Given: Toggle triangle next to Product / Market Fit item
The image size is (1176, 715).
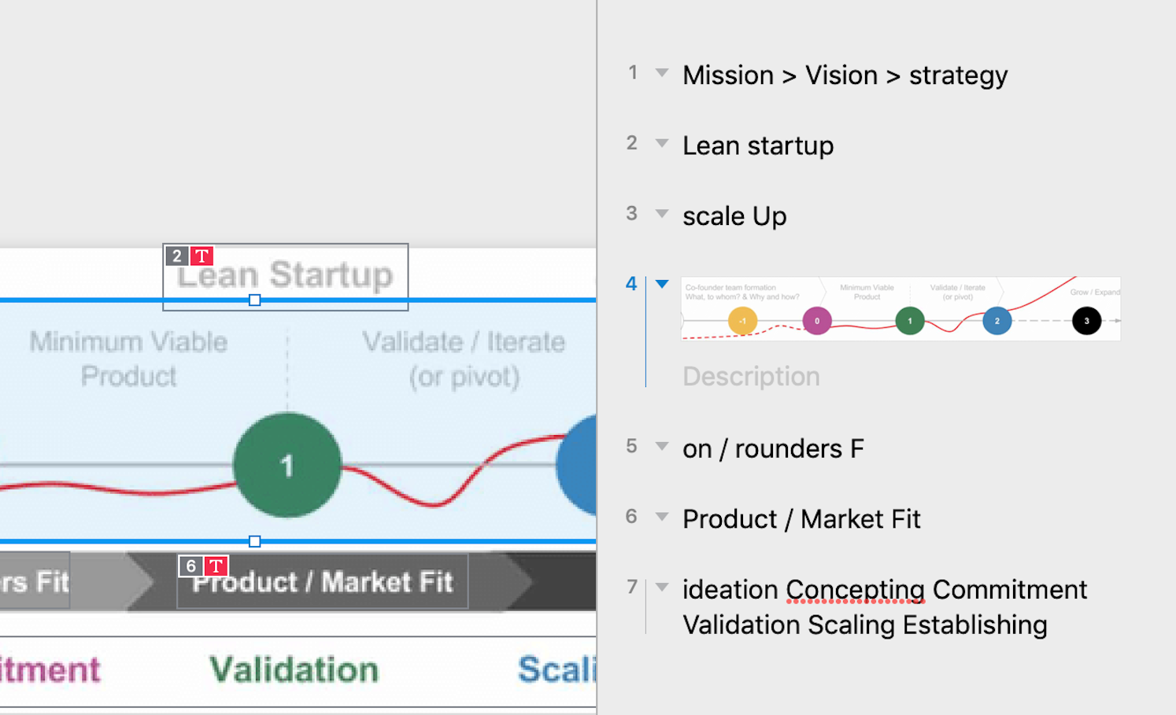Looking at the screenshot, I should point(662,517).
